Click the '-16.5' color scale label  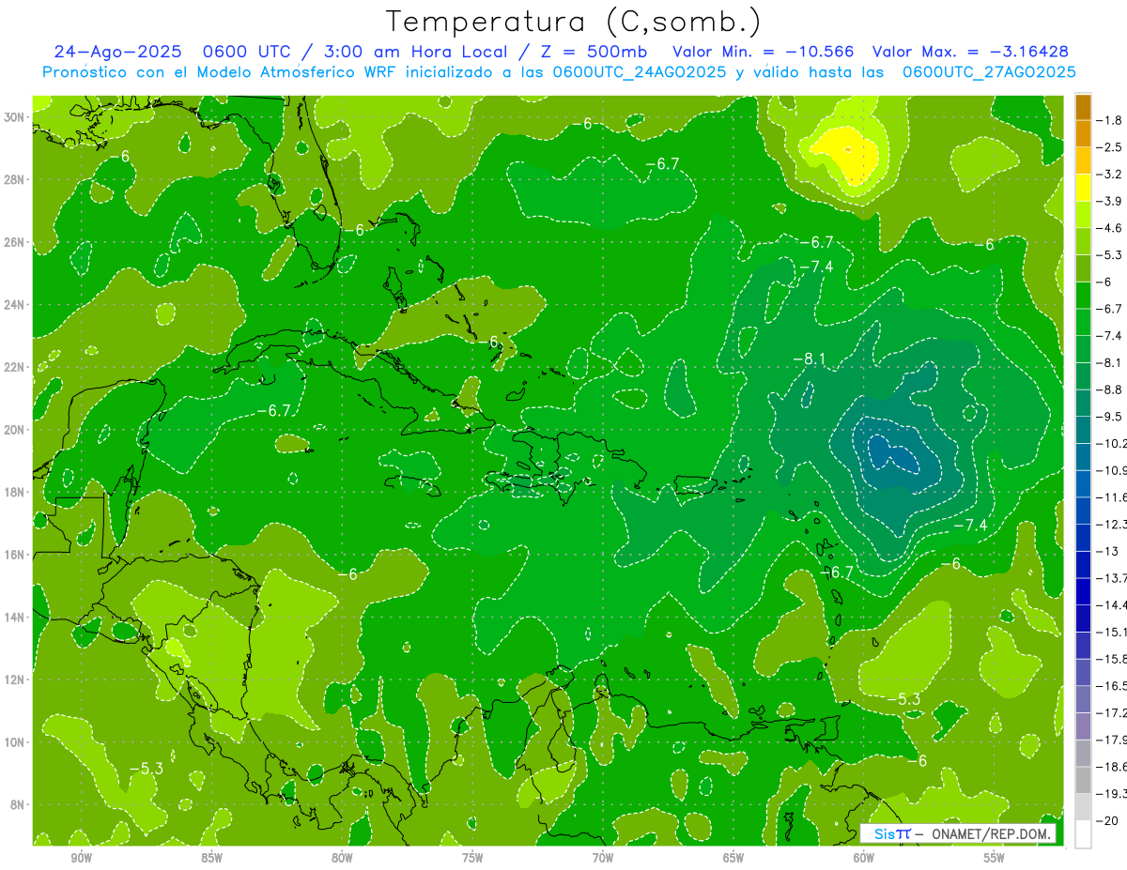pos(1111,686)
